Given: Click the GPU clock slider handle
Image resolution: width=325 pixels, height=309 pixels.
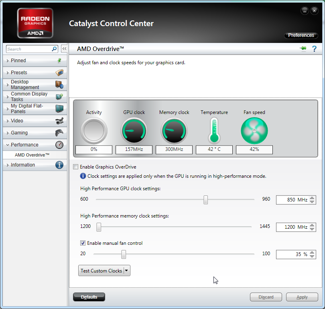Looking at the screenshot, I should click(205, 199).
